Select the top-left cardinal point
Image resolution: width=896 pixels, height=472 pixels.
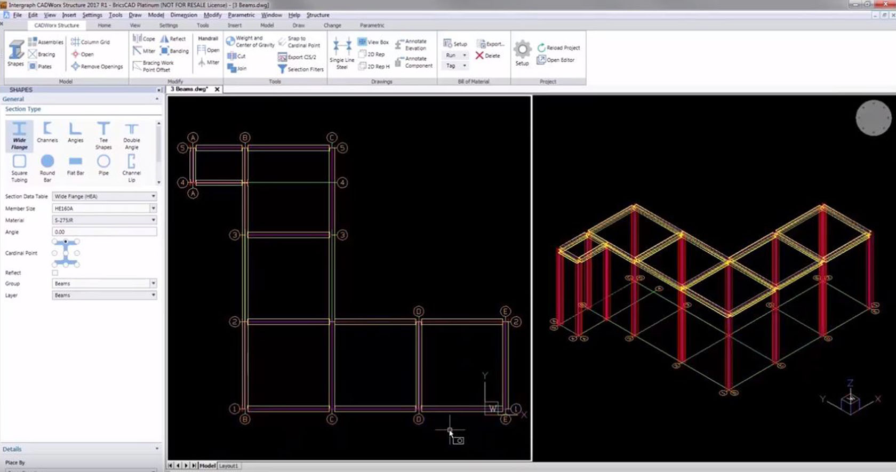54,242
